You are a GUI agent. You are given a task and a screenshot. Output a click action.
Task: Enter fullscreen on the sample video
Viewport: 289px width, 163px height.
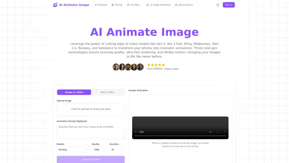coord(218,132)
